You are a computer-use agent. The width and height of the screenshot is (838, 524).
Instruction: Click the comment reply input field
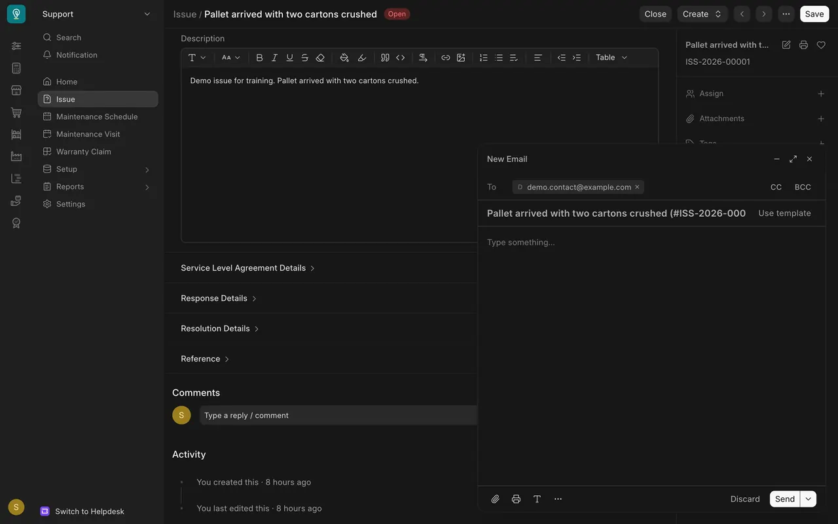tap(338, 415)
